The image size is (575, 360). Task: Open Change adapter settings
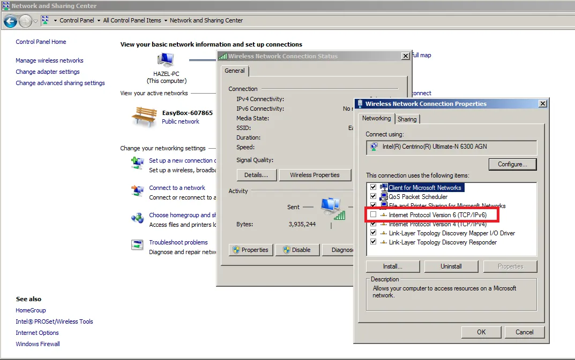(48, 72)
